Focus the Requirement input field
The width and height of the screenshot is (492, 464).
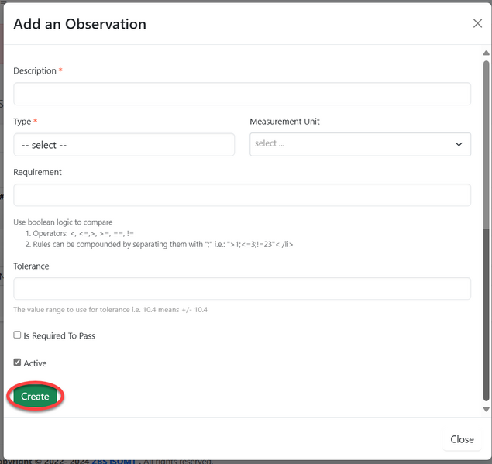[x=242, y=194]
